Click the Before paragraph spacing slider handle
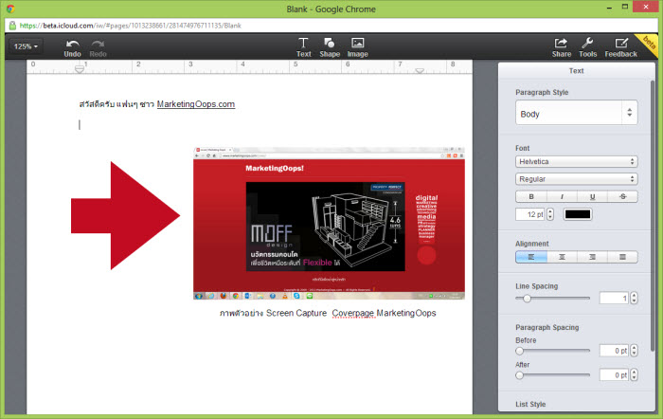Viewport: 663px width, 419px height. coord(520,351)
